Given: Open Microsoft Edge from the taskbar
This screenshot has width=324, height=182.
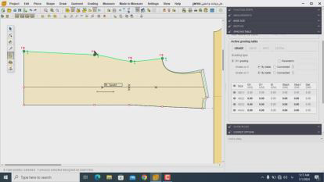Looking at the screenshot, I should 97,177.
